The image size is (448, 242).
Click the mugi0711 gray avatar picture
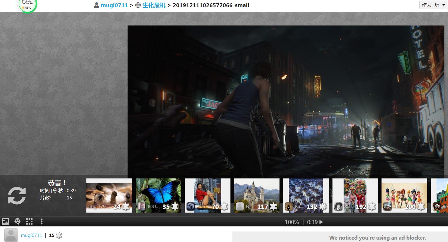coord(11,235)
